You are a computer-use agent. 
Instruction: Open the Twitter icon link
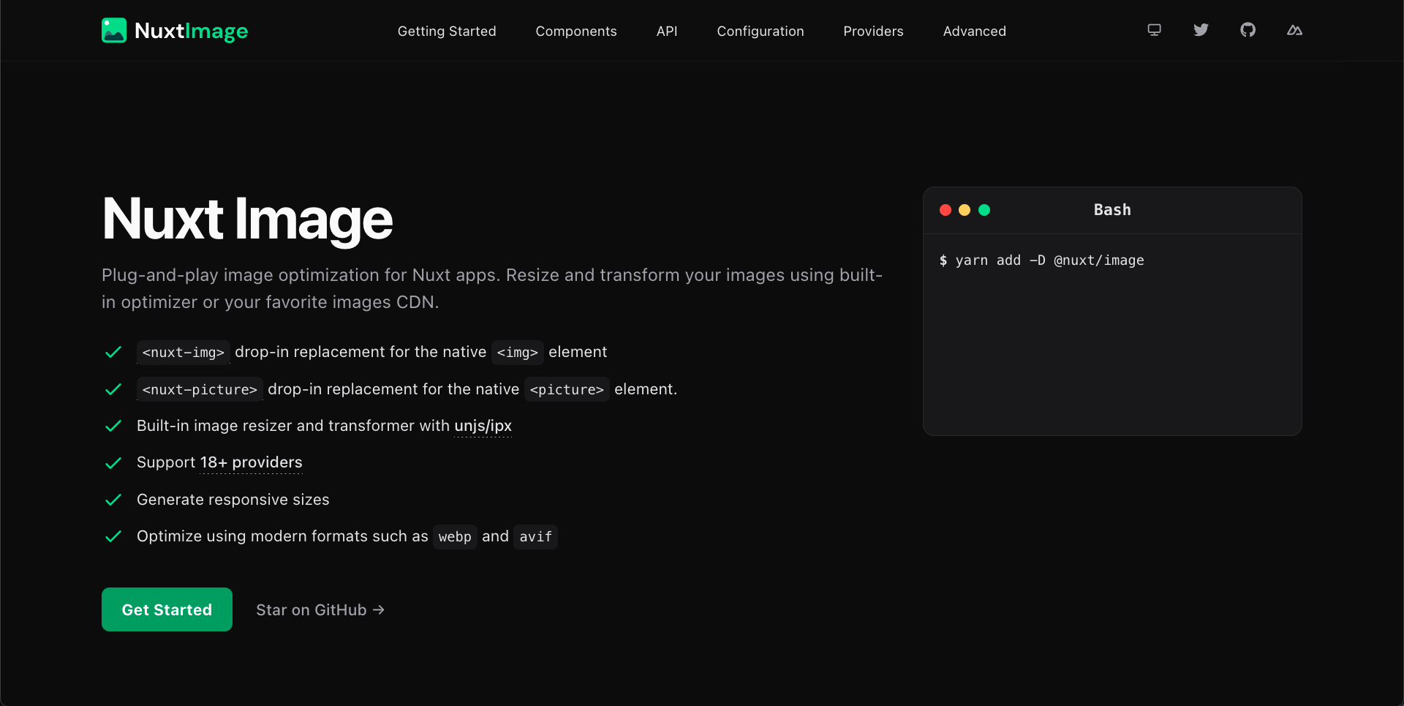[x=1201, y=30]
